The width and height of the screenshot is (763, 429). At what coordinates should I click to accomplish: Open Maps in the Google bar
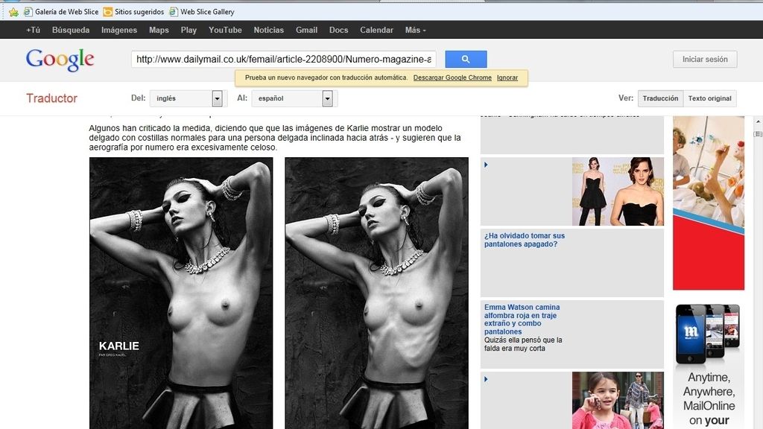click(159, 30)
